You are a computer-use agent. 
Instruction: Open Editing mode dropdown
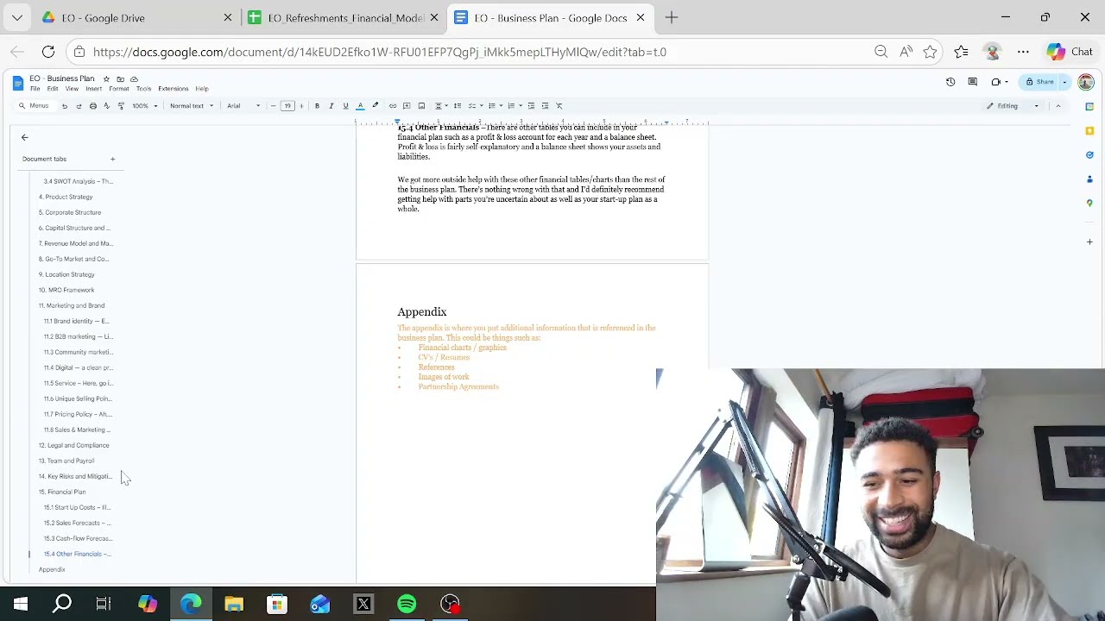click(x=1013, y=106)
